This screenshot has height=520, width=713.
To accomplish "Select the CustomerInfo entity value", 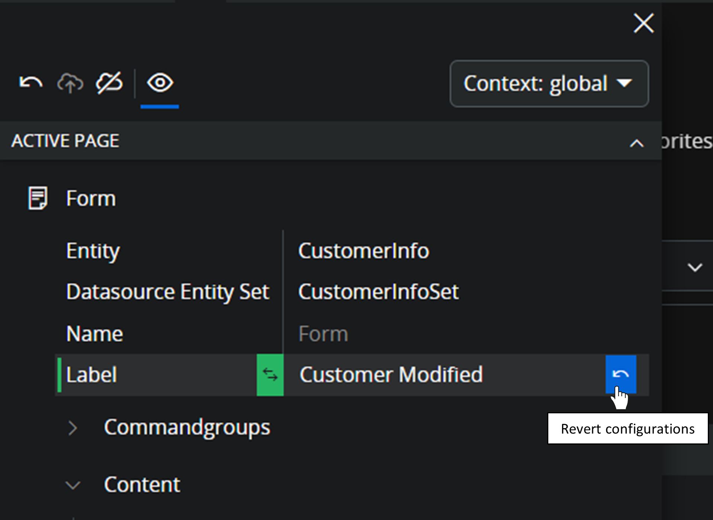I will pyautogui.click(x=363, y=251).
